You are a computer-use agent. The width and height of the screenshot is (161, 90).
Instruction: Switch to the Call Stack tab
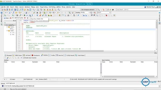point(27,55)
